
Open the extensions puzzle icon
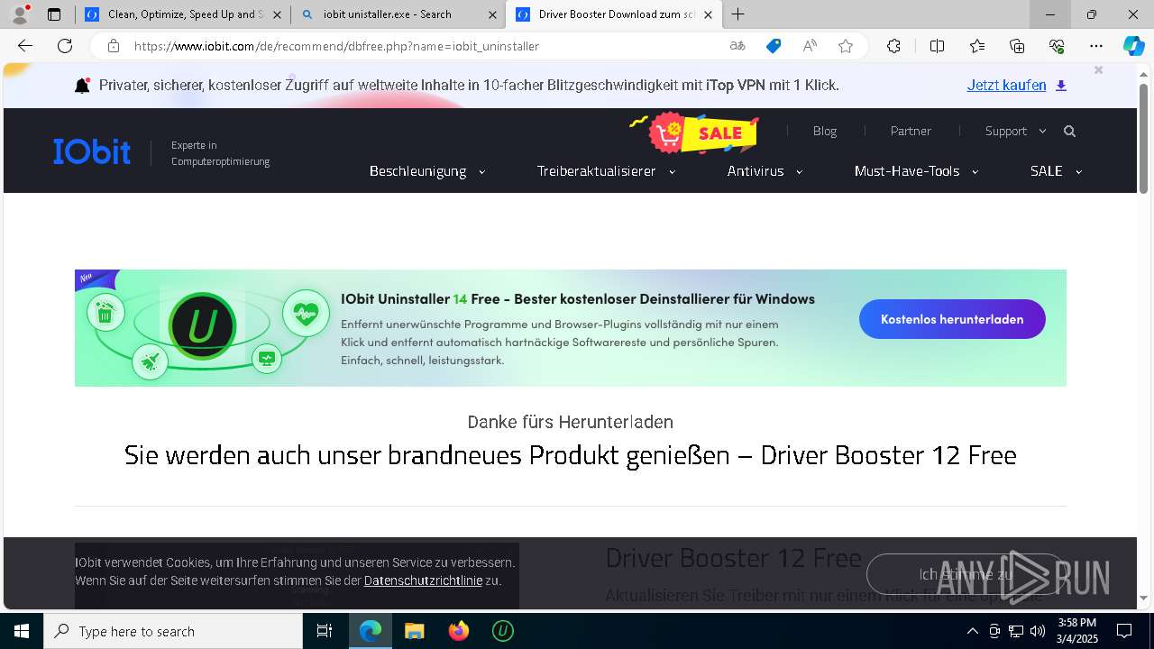893,46
